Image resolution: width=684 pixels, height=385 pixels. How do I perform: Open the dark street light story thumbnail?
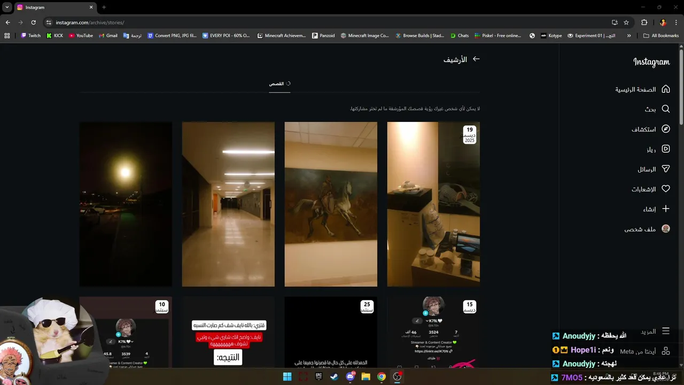pos(126,204)
